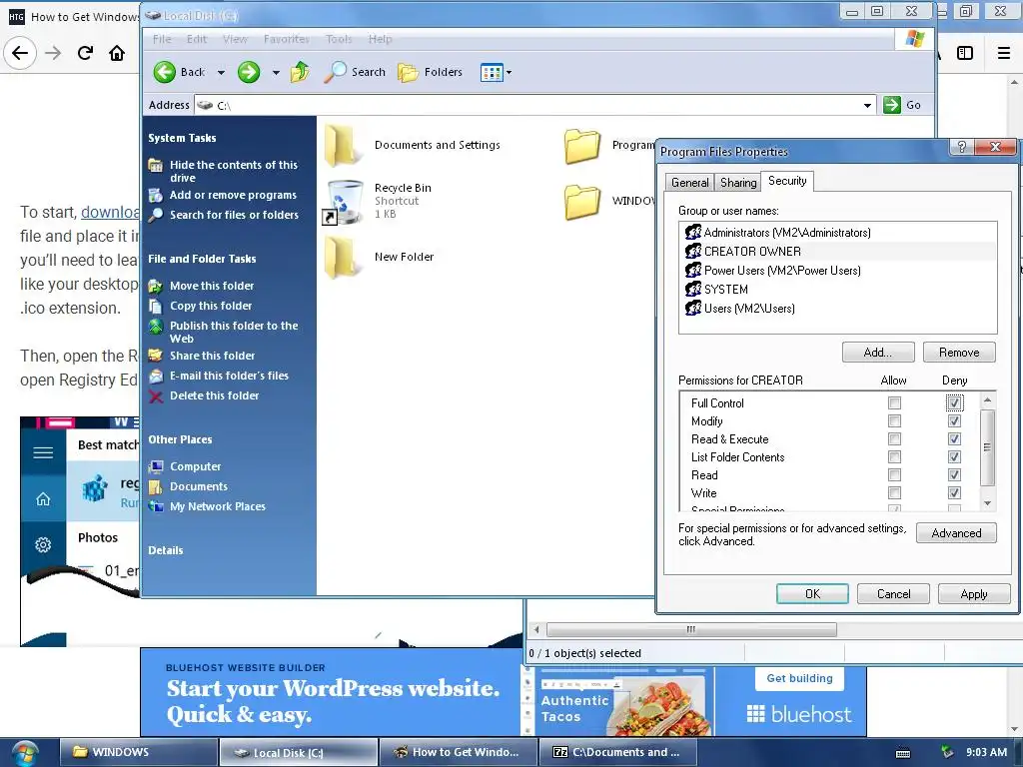Click the green Back arrow in Explorer
This screenshot has width=1023, height=767.
[165, 72]
